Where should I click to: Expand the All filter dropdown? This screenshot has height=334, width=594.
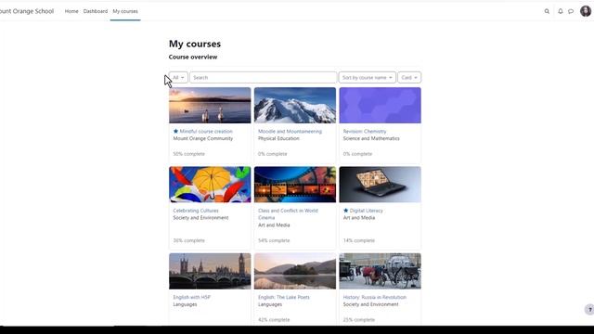click(x=178, y=77)
